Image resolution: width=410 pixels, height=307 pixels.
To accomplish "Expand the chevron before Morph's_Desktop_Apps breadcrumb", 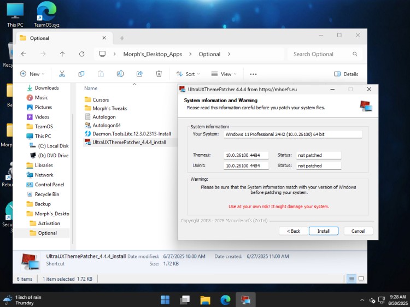I will click(115, 54).
